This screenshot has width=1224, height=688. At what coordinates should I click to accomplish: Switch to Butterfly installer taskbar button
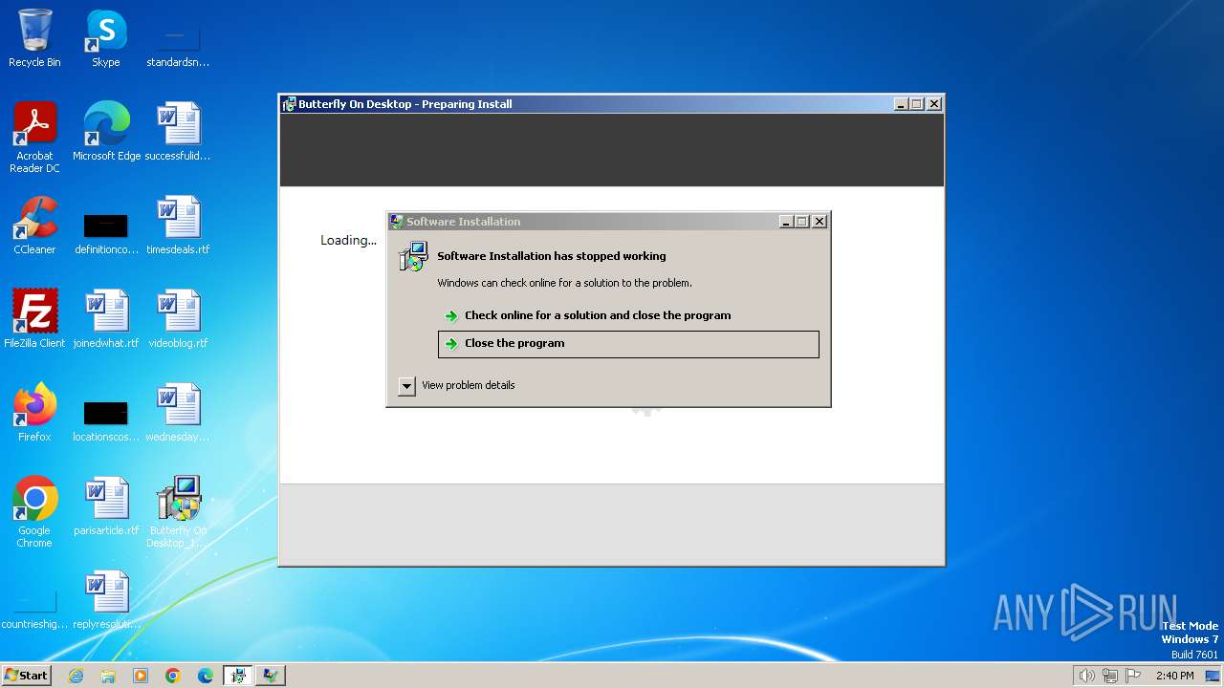pos(238,676)
